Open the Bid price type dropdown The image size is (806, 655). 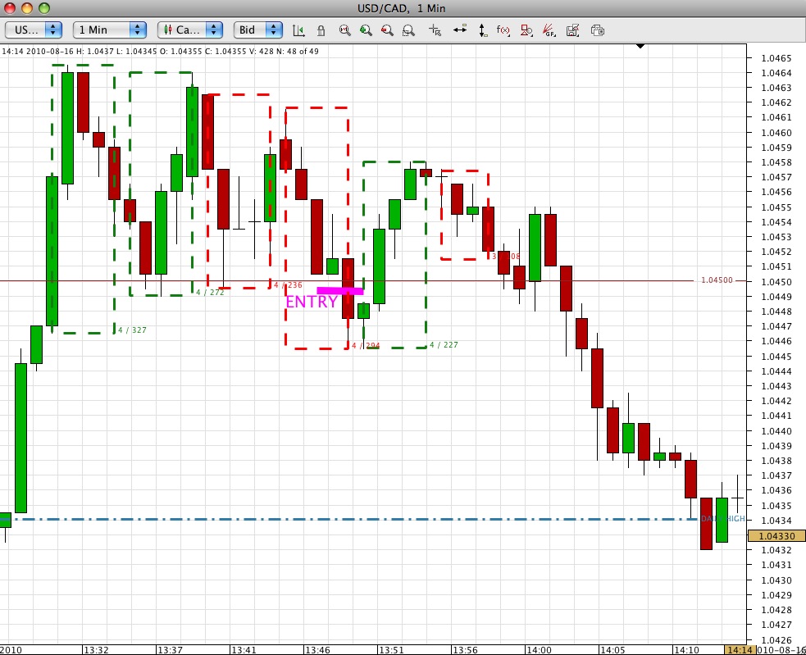click(258, 30)
